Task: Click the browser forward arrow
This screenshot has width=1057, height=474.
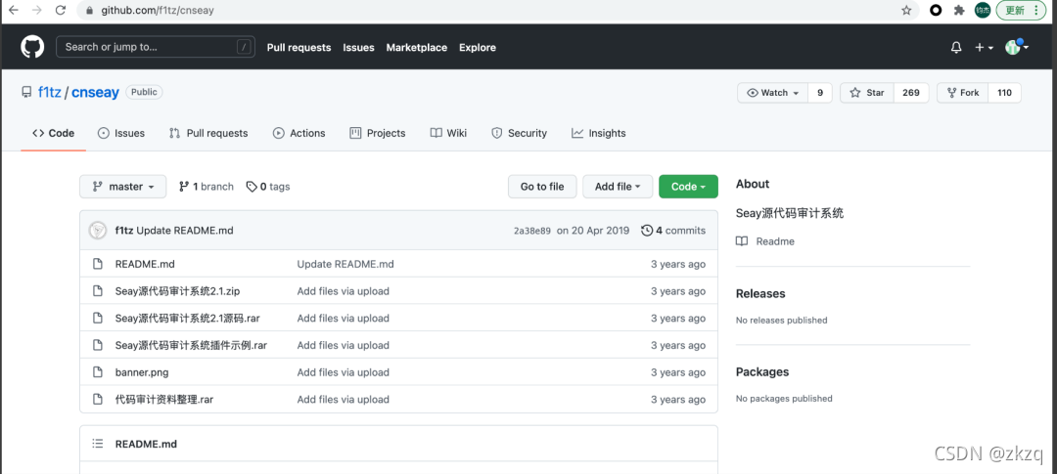Action: (x=36, y=10)
